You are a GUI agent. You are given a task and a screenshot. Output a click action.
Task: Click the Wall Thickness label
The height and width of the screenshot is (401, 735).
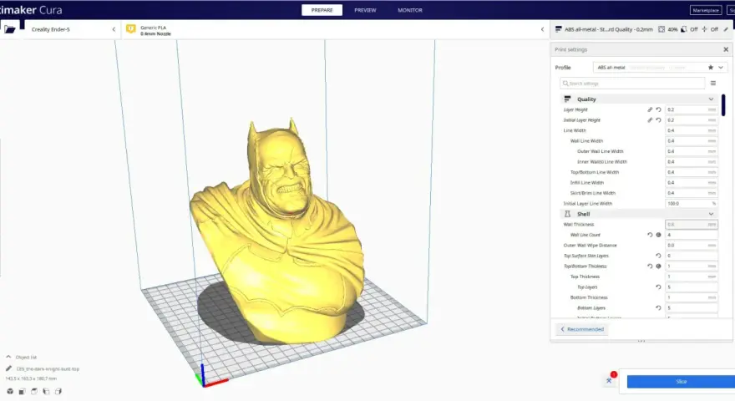pyautogui.click(x=579, y=225)
